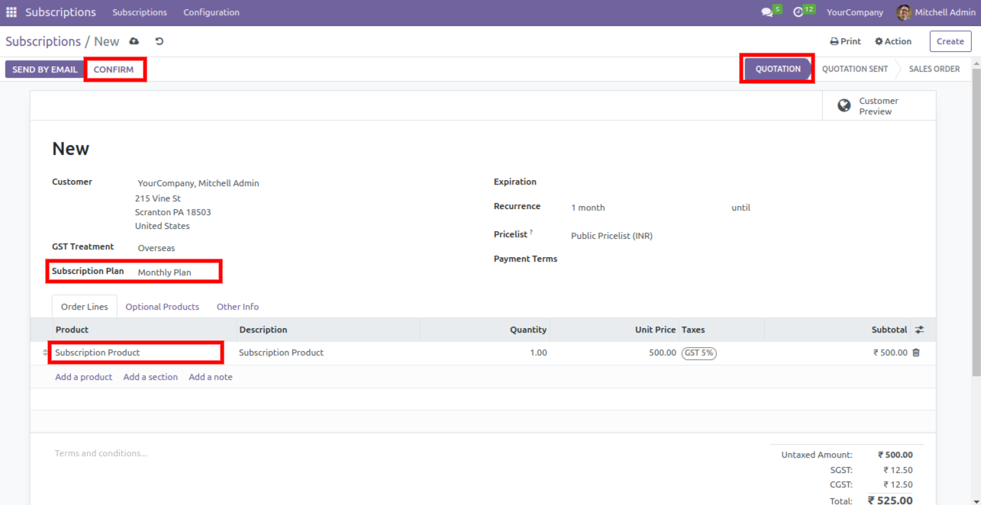The height and width of the screenshot is (505, 981).
Task: Switch to the Optional Products tab
Action: coord(162,307)
